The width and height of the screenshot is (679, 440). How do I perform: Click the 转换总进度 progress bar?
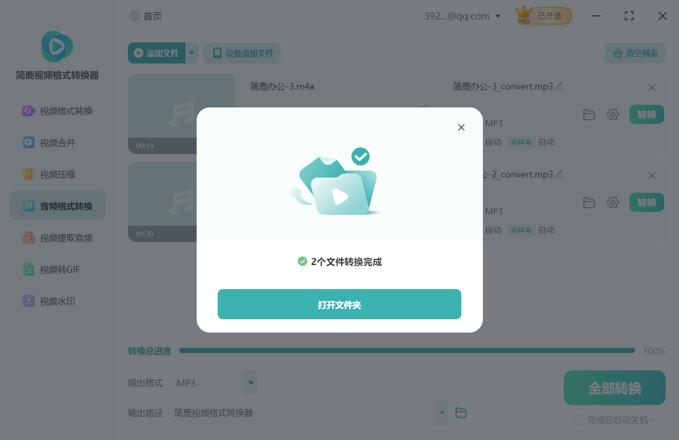[x=407, y=350]
